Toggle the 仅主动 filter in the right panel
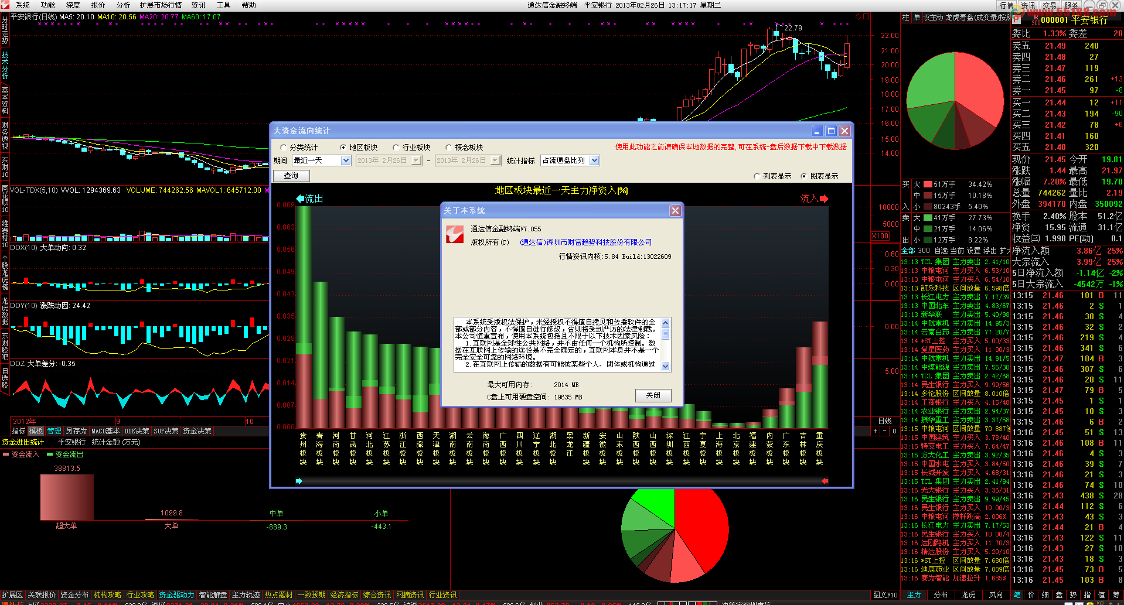Screen dimensions: 1124x605 click(933, 18)
